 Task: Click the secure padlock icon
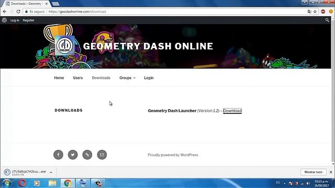pos(26,11)
